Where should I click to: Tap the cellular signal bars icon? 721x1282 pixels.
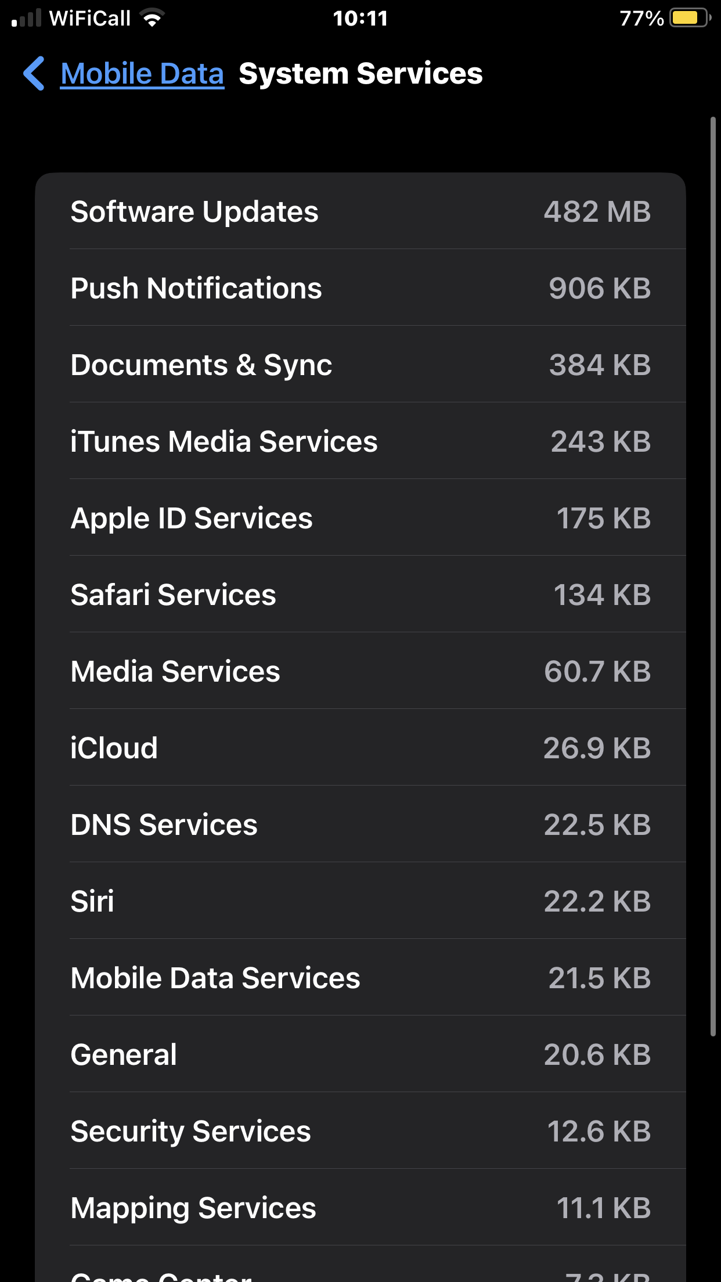pos(27,19)
